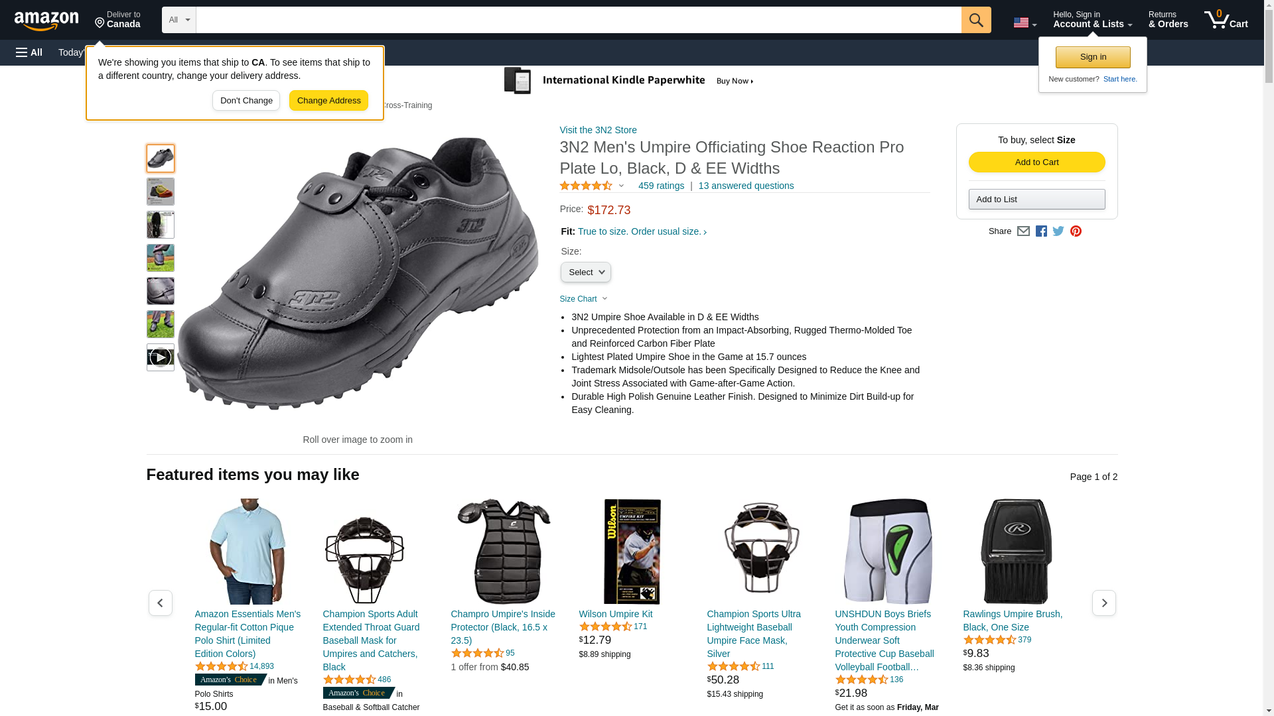Go to the next featured items page
Viewport: 1274px width, 716px height.
(1104, 603)
